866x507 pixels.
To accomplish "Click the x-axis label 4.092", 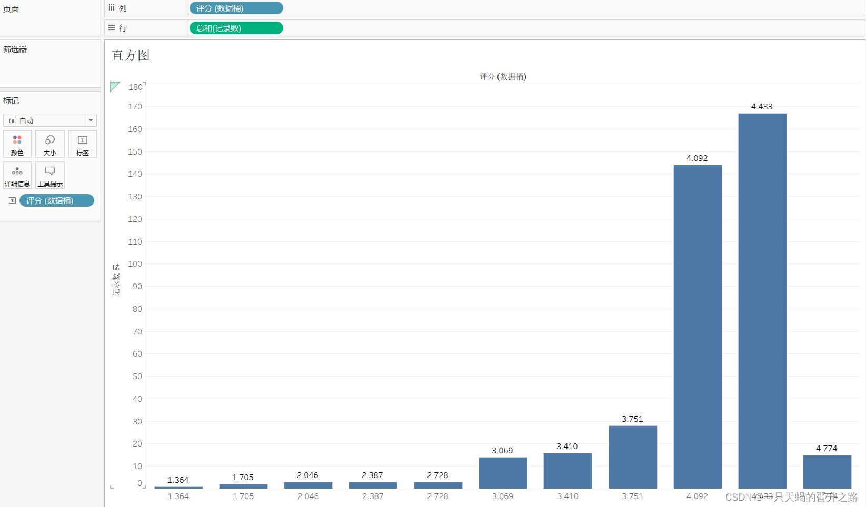I will click(x=698, y=496).
